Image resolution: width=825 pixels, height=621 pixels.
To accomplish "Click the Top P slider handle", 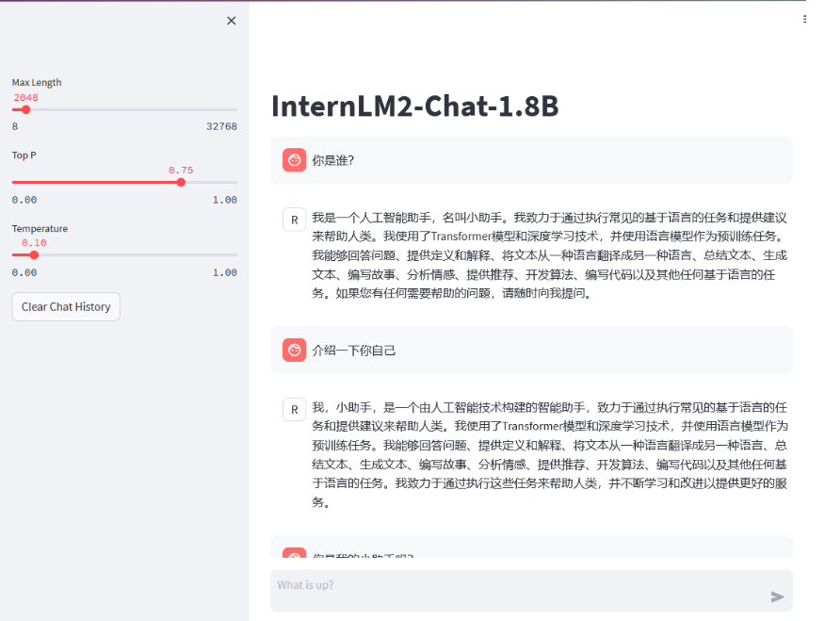I will 181,182.
